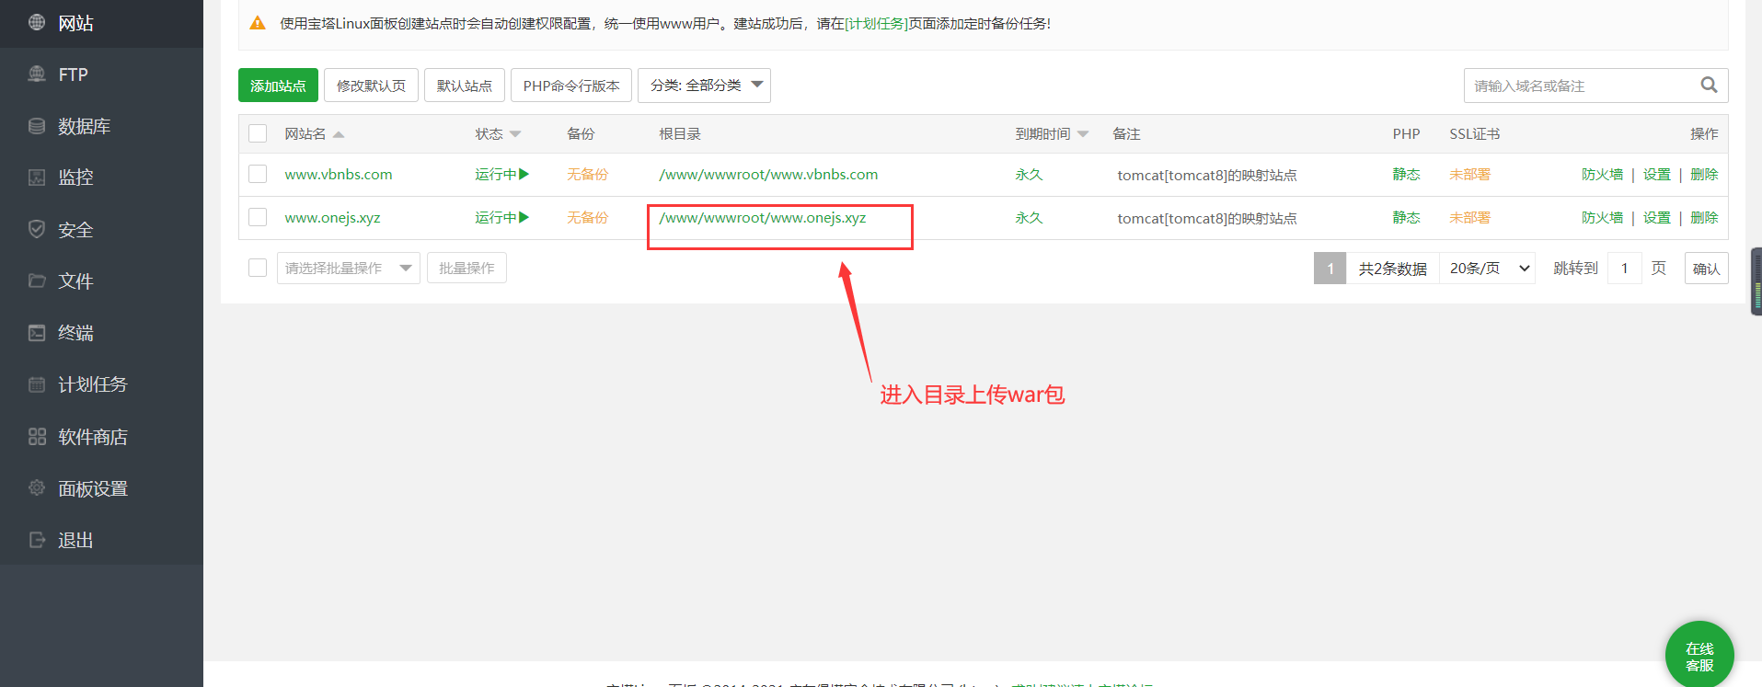
Task: Click the database icon beside 数据库
Action: pos(37,126)
